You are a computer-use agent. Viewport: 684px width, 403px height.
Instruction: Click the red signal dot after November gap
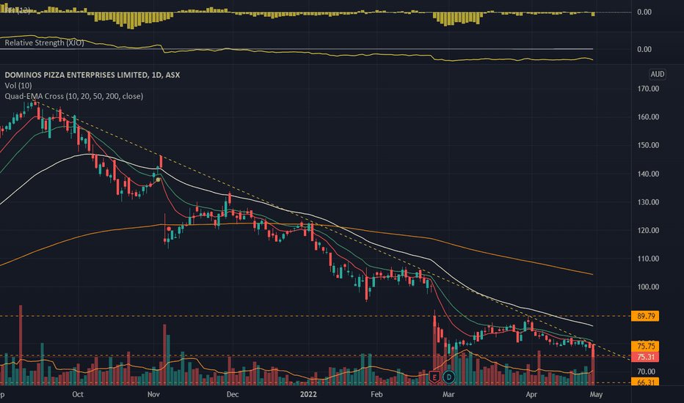(x=169, y=229)
